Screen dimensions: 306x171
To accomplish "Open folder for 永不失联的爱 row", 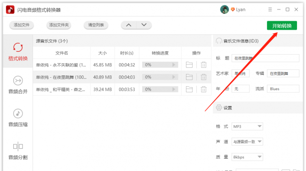I will click(189, 65).
